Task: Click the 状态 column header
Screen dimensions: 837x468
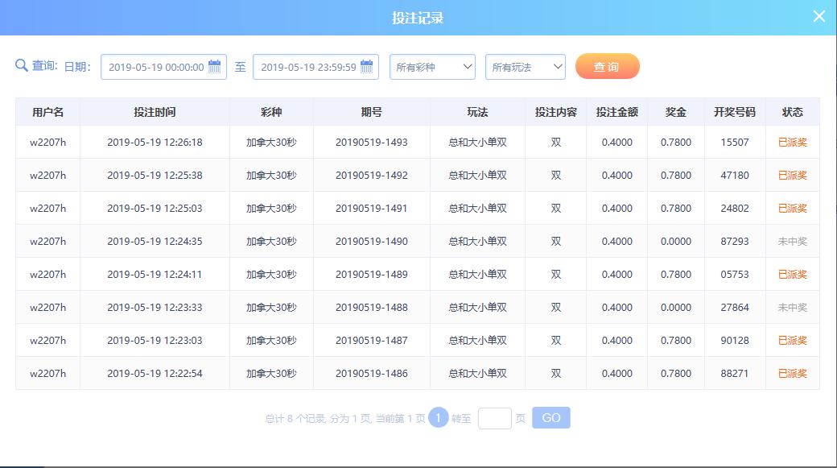Action: [792, 112]
